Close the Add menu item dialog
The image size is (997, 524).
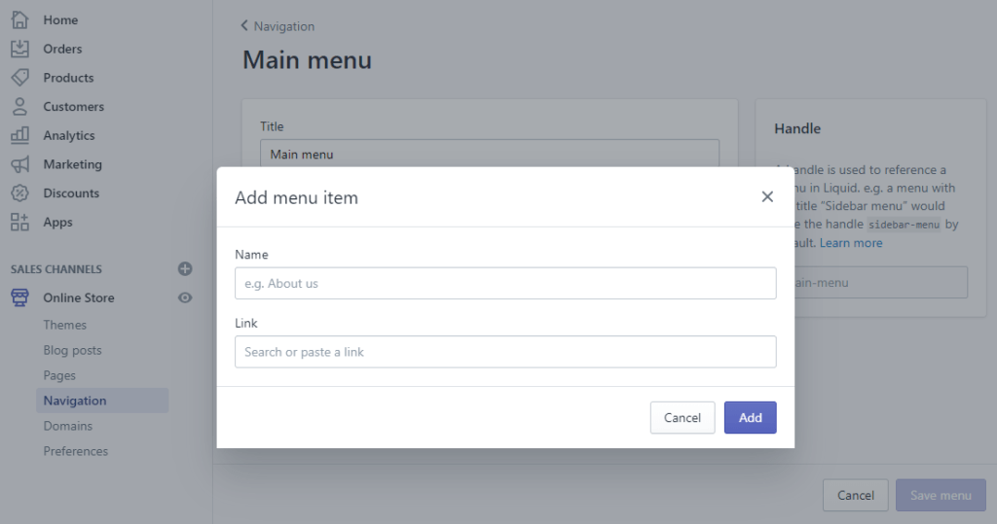click(x=767, y=196)
